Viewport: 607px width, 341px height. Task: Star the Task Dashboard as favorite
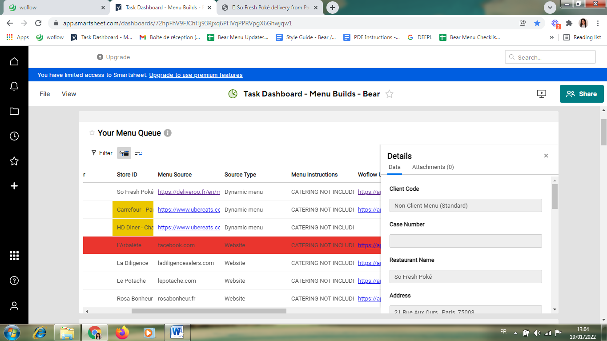click(x=389, y=94)
